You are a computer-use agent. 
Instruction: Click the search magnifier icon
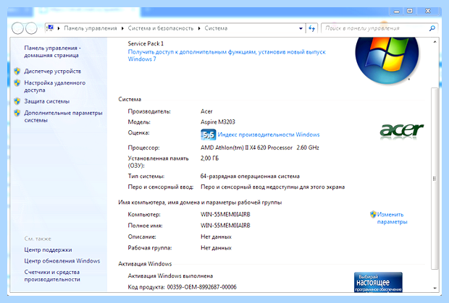click(x=432, y=28)
